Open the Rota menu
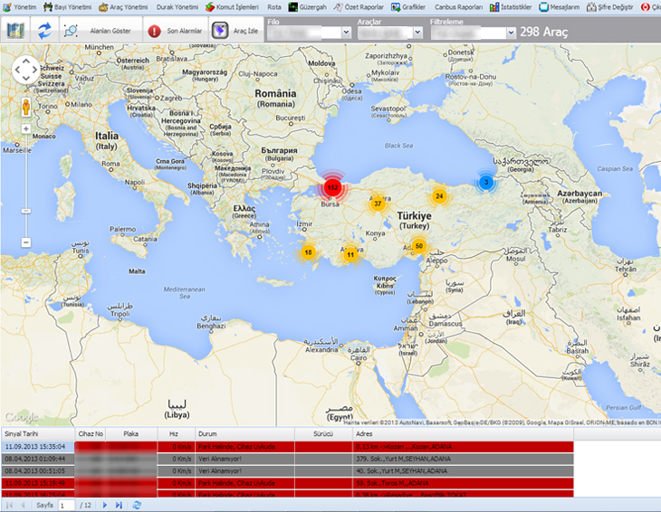661x512 pixels. coord(274,6)
